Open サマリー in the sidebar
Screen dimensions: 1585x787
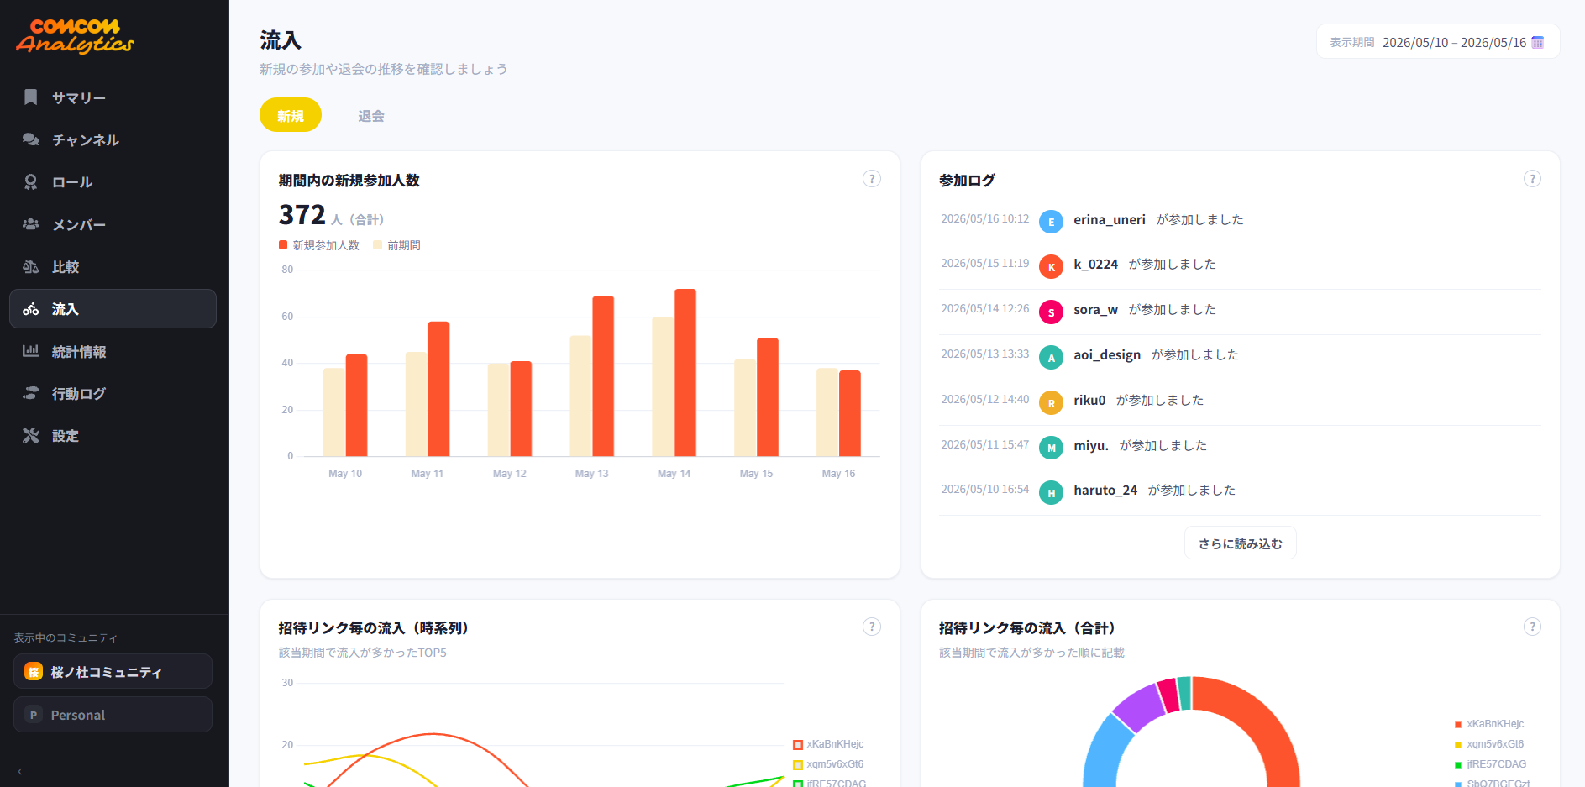click(x=113, y=97)
